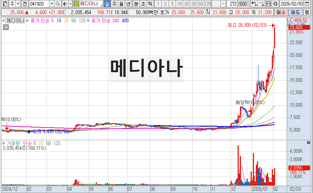Click the orange 20 price moving average legend
Viewport: 313px width, 193px height.
[66, 20]
